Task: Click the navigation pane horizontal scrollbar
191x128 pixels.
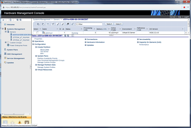Action: (x=14, y=114)
